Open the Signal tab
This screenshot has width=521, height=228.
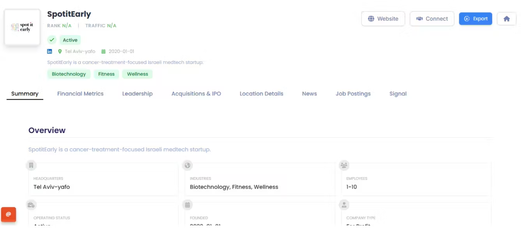coord(398,94)
